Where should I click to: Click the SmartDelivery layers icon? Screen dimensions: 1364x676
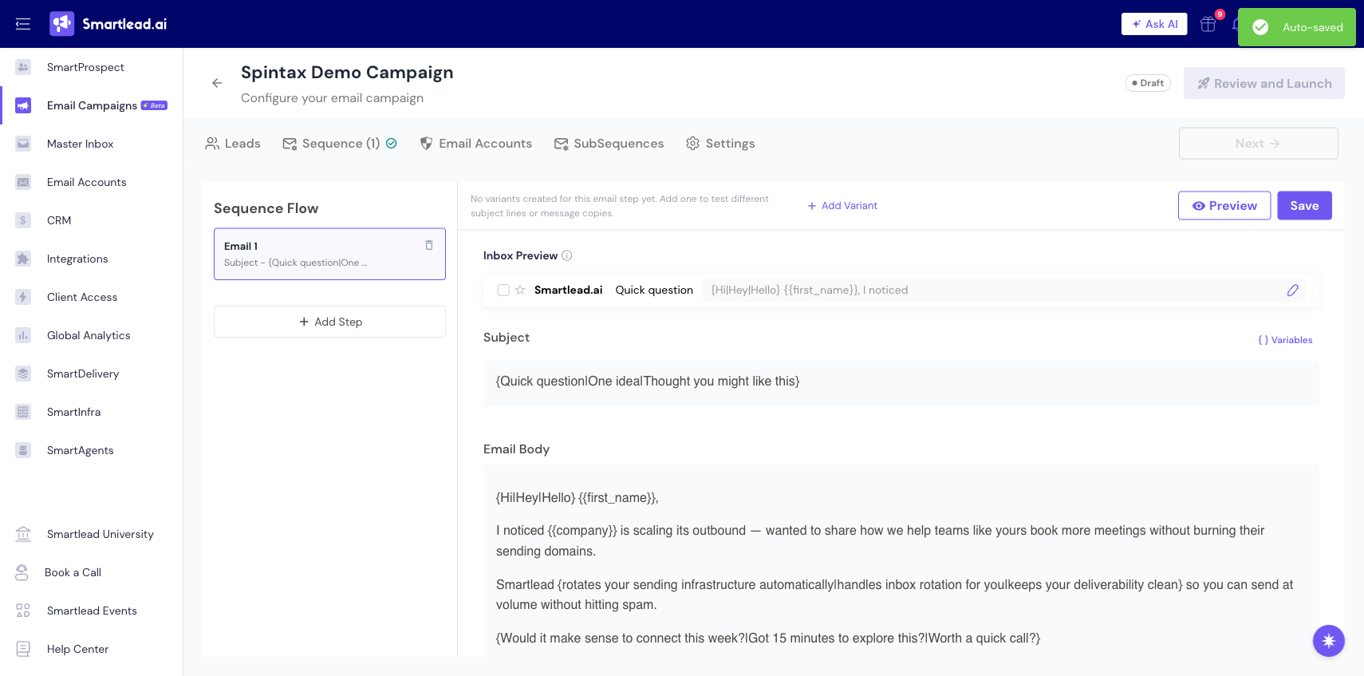[23, 374]
